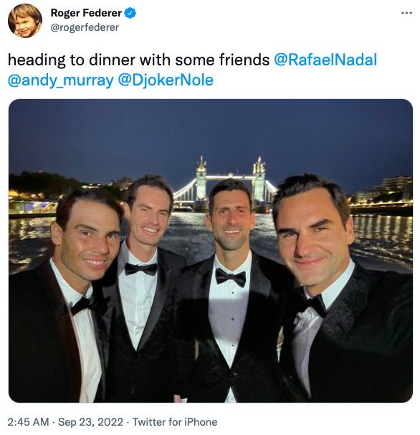Image resolution: width=420 pixels, height=435 pixels.
Task: Click the word 'friends' in the tweet
Action: [244, 60]
